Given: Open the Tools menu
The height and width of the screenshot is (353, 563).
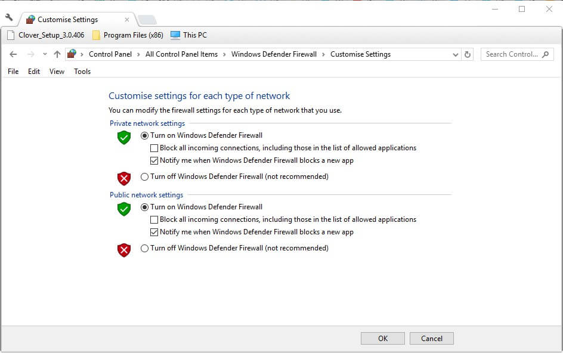Looking at the screenshot, I should pos(82,72).
